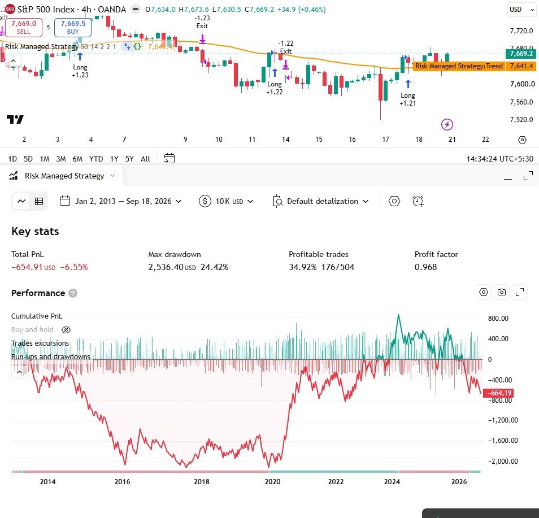Expand performance chart to fullscreen
The height and width of the screenshot is (518, 539).
click(x=520, y=292)
